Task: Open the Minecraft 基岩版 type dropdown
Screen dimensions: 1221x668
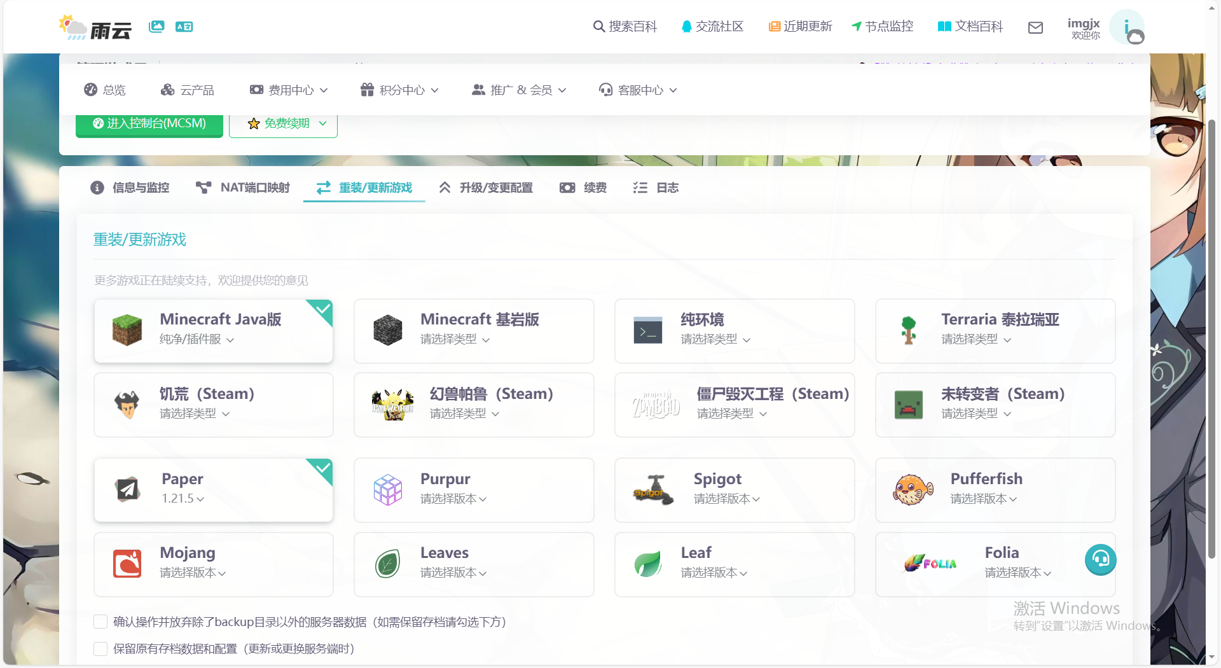Action: coord(455,339)
